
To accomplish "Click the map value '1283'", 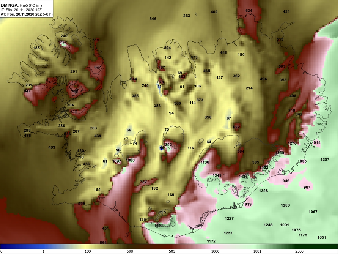I will pyautogui.click(x=285, y=206).
